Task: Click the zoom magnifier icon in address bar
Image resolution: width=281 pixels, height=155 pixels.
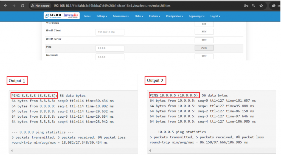Action: coord(254,5)
